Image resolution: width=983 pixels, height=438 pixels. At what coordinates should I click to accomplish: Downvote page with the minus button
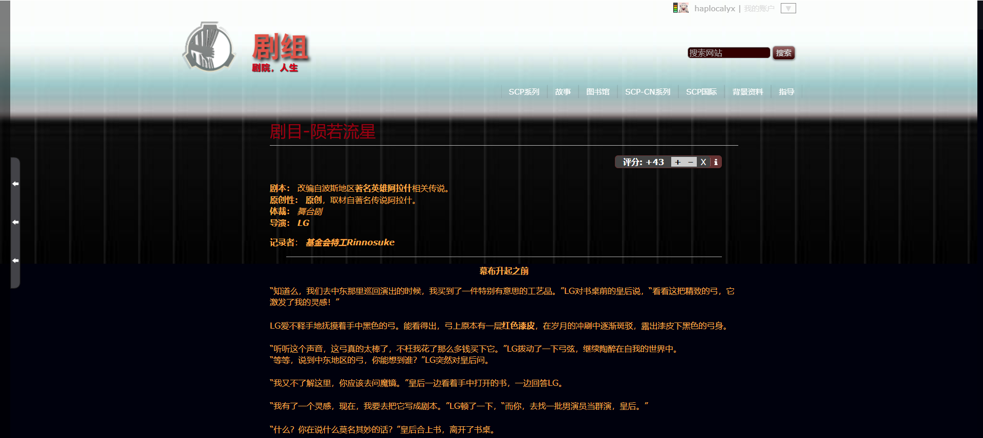691,162
